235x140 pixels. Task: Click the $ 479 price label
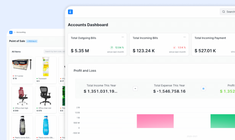[x=39, y=111]
